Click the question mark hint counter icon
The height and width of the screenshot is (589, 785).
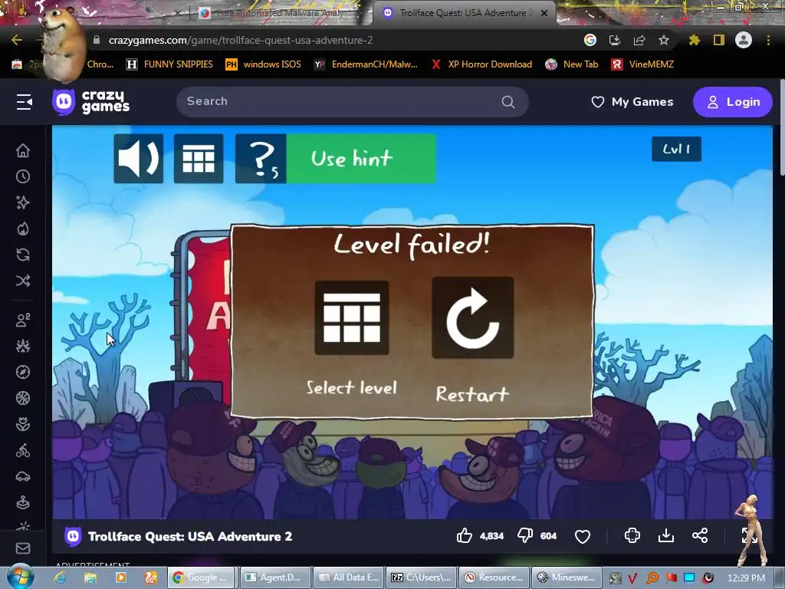coord(261,158)
